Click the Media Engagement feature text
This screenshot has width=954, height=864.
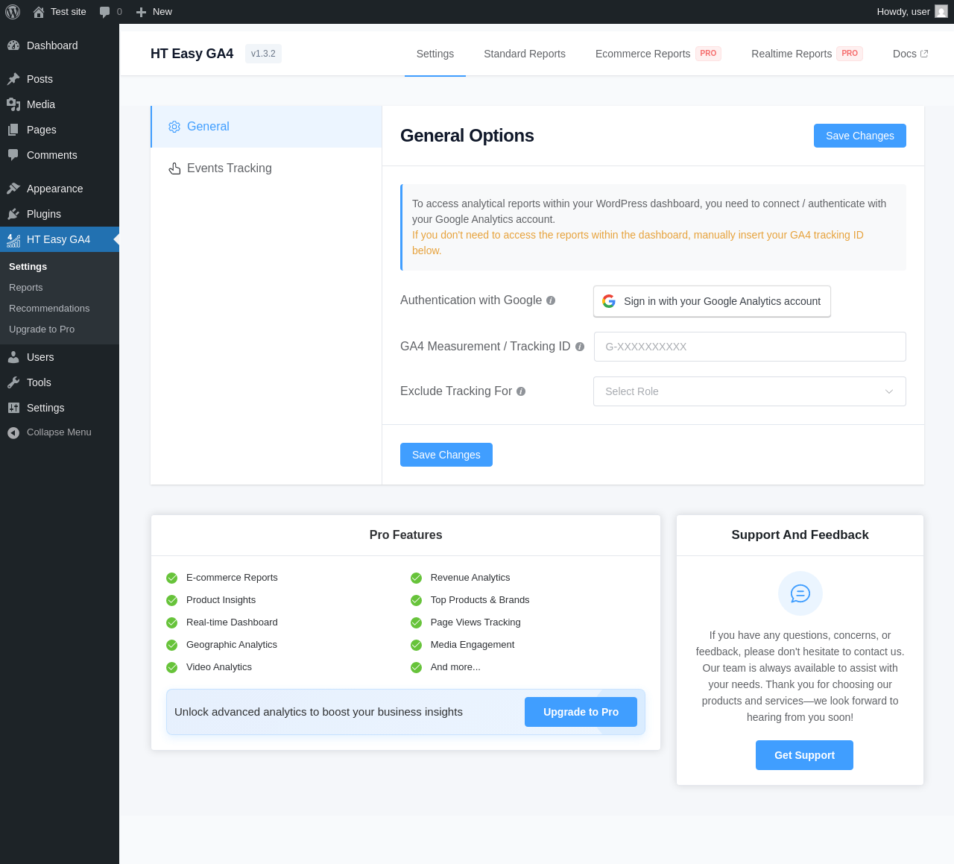coord(473,645)
